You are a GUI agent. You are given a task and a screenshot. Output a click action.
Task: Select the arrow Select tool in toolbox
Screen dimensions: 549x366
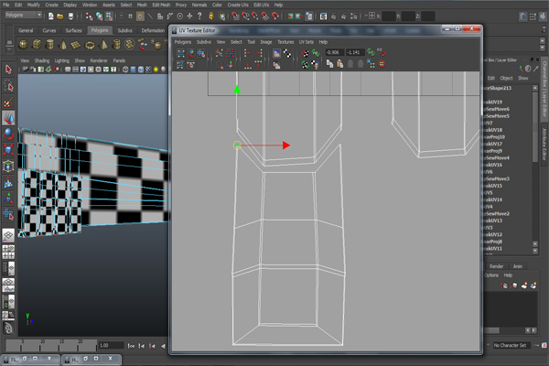tap(8, 70)
